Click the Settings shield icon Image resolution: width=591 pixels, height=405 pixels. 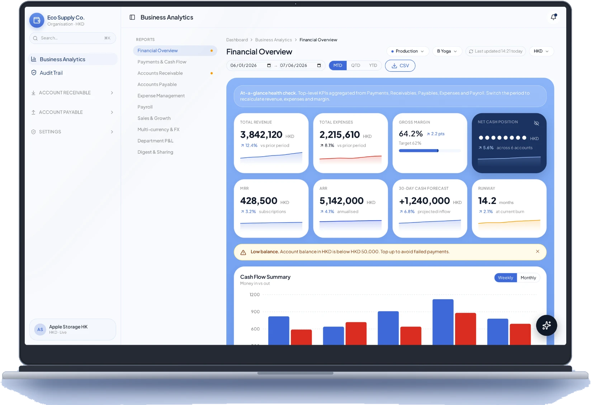(x=33, y=132)
